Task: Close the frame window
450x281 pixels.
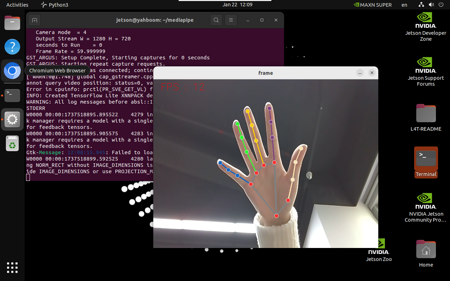Action: 372,73
